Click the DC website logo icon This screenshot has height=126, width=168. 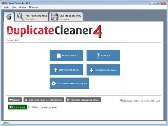coord(121,101)
